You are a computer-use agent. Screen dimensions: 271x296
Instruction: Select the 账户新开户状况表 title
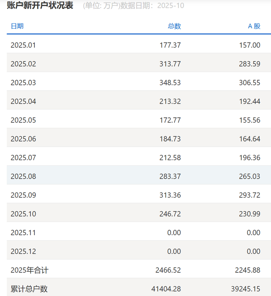click(x=40, y=6)
